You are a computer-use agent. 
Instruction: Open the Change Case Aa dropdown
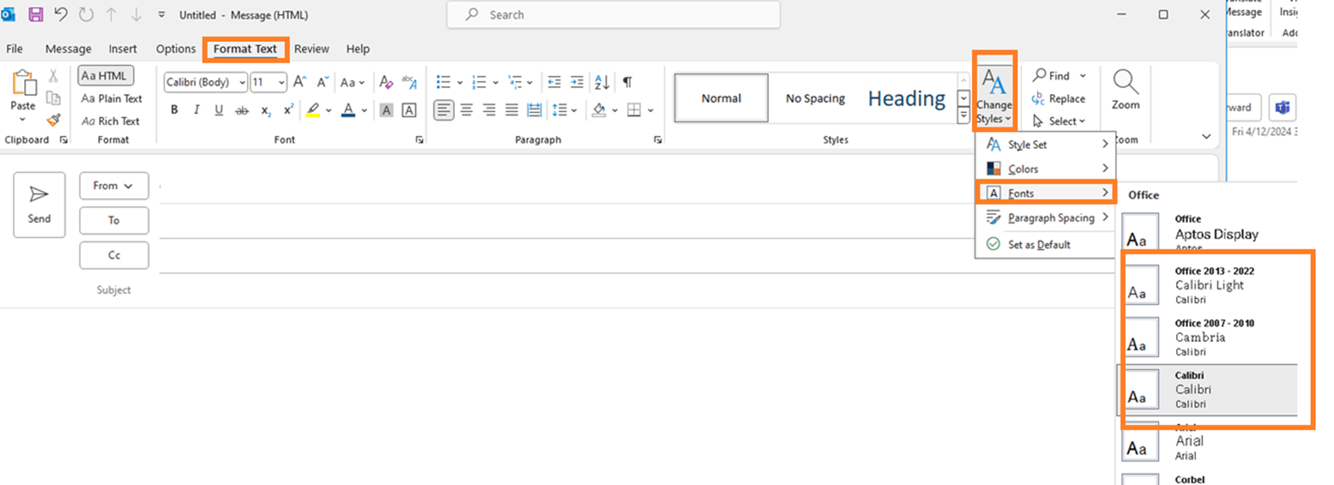point(352,82)
